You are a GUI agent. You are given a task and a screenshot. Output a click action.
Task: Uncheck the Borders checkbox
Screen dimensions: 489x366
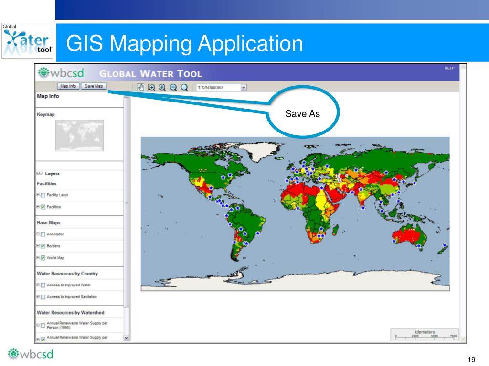43,246
